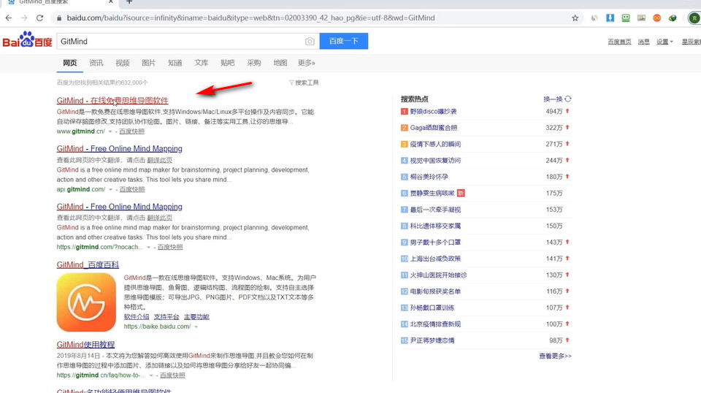Select the 网页 tab

(70, 63)
